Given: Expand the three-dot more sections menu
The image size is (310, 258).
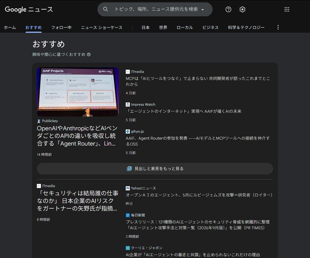Looking at the screenshot, I should pos(278,27).
